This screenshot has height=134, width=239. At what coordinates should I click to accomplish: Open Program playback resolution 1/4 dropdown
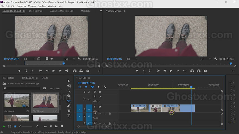(x=206, y=59)
